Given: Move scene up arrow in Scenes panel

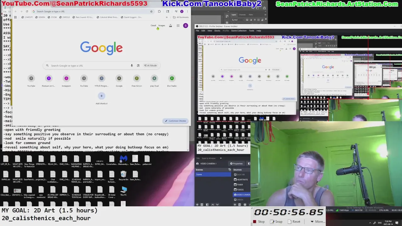Looking at the screenshot, I should [x=213, y=205].
